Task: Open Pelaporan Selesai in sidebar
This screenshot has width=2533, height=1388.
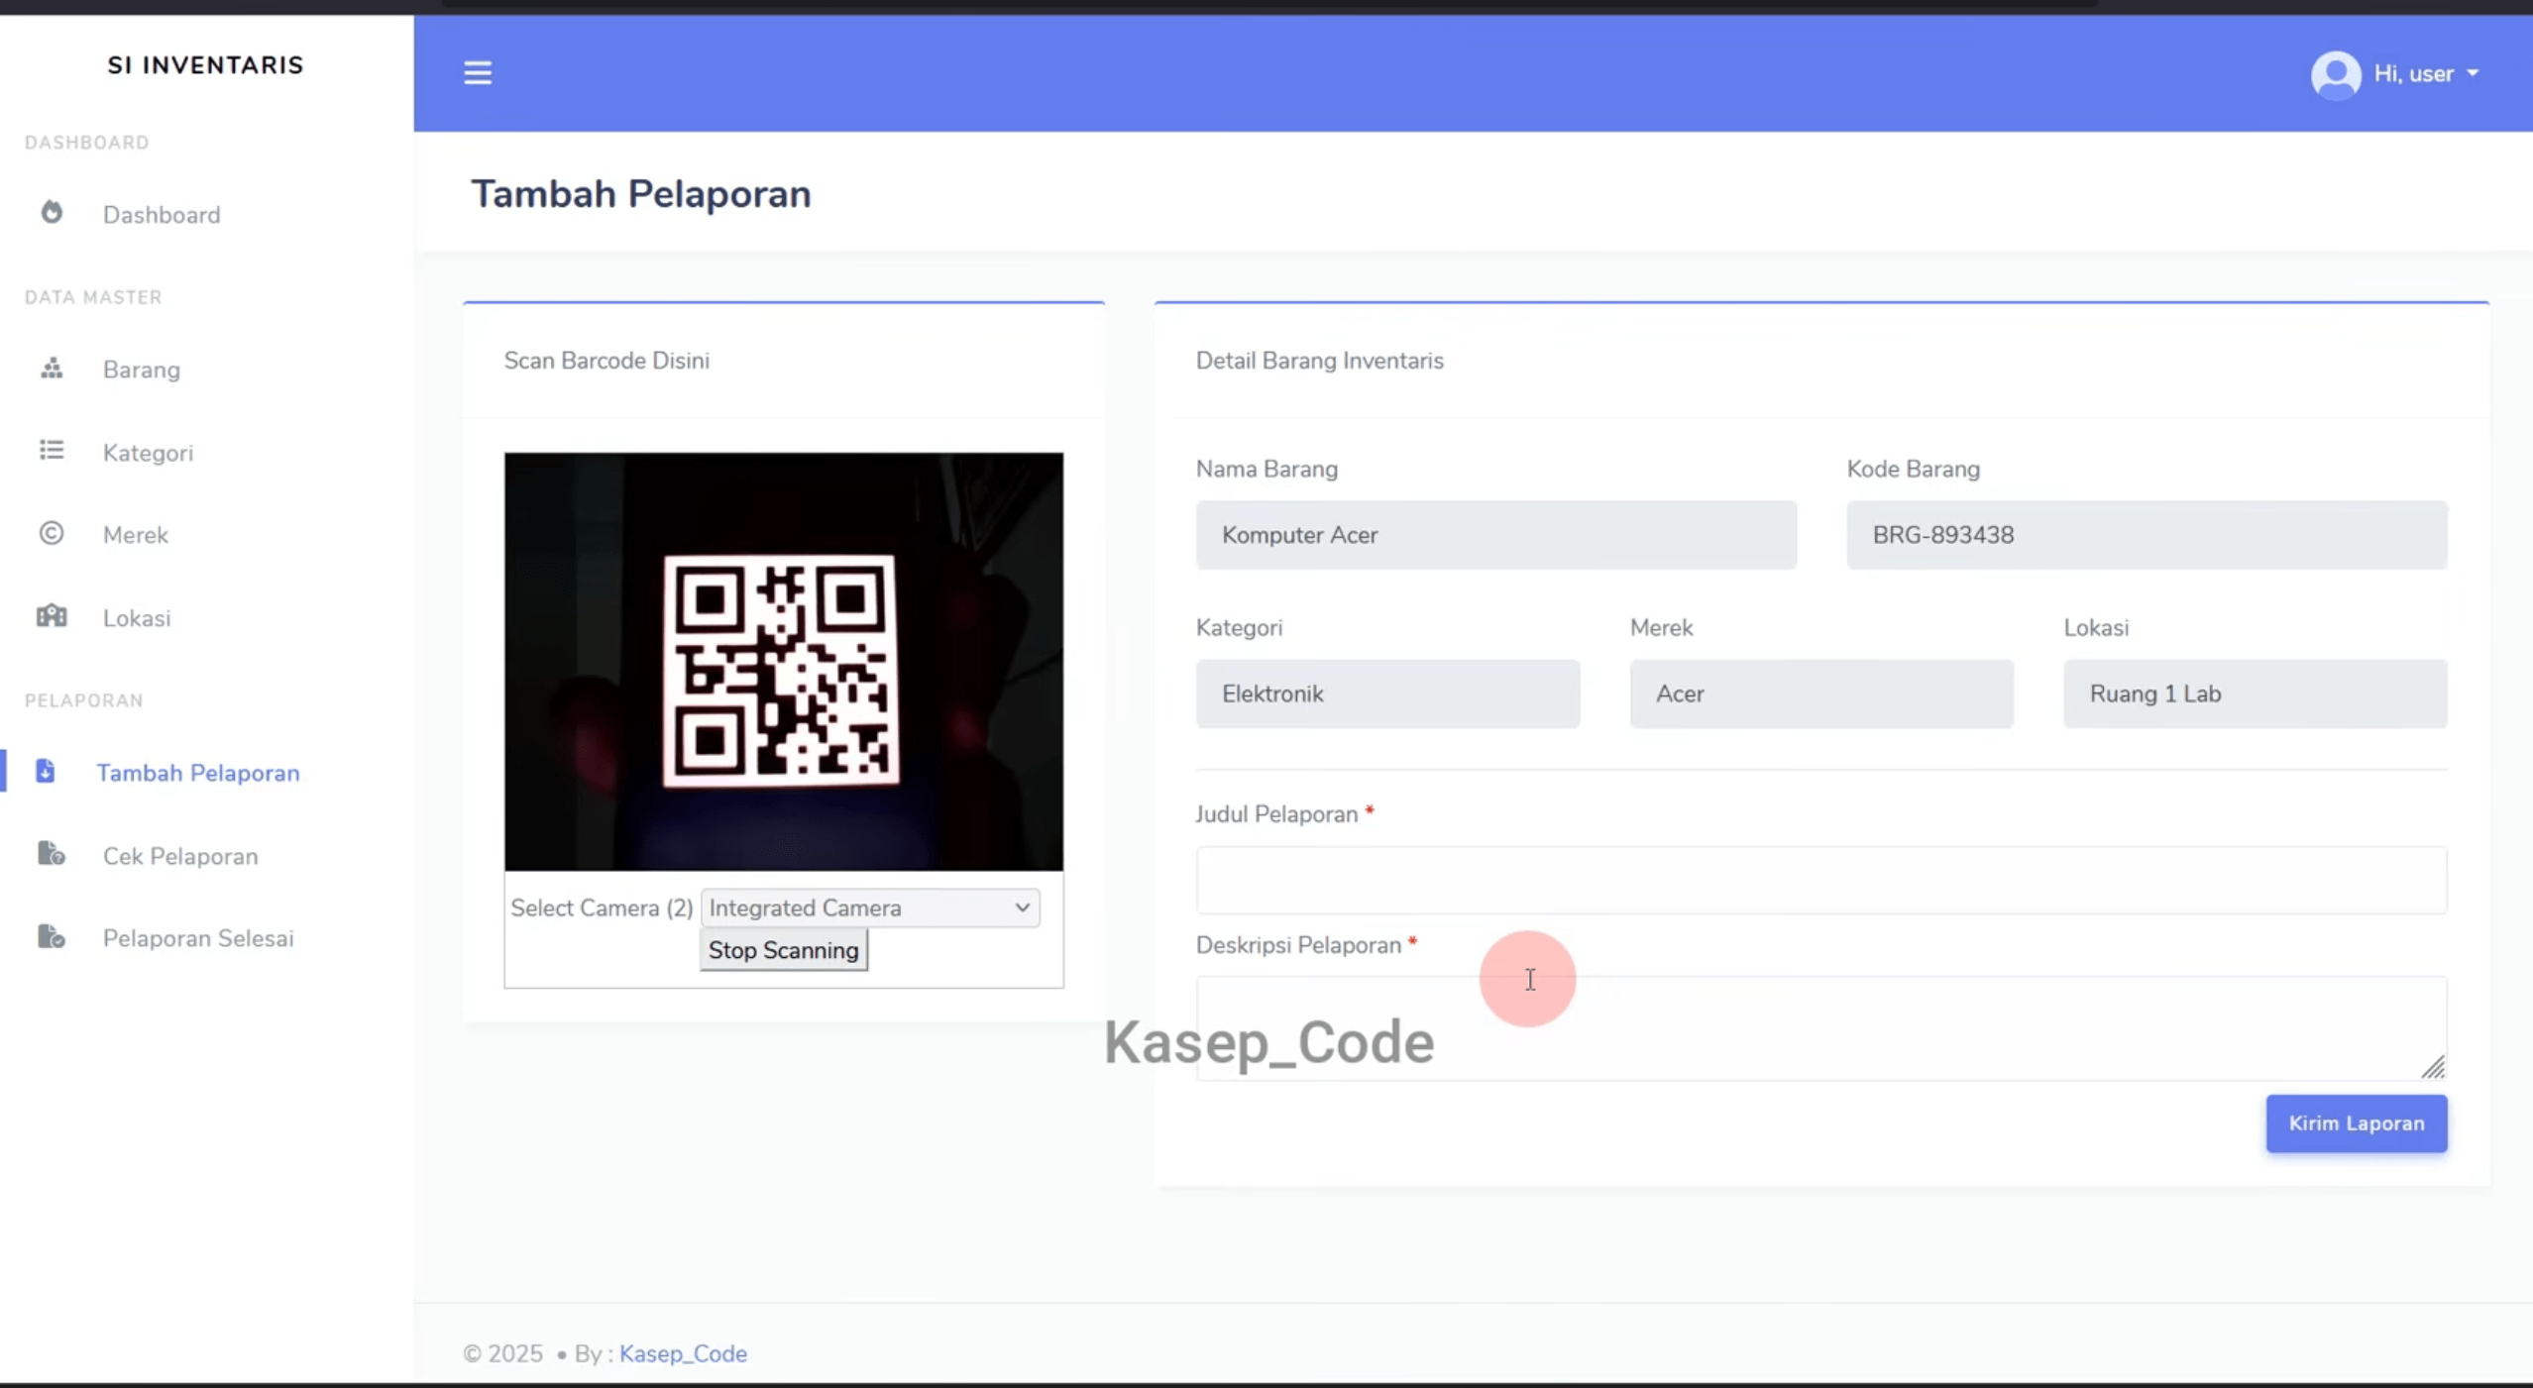Action: (x=198, y=938)
